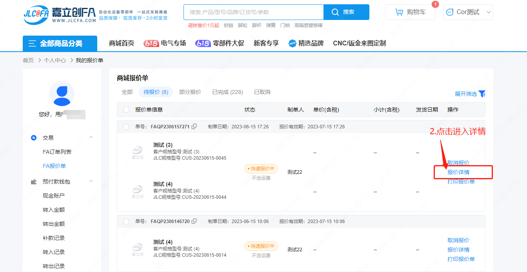Click the hamburger all-categories icon
This screenshot has width=527, height=272.
(x=32, y=43)
